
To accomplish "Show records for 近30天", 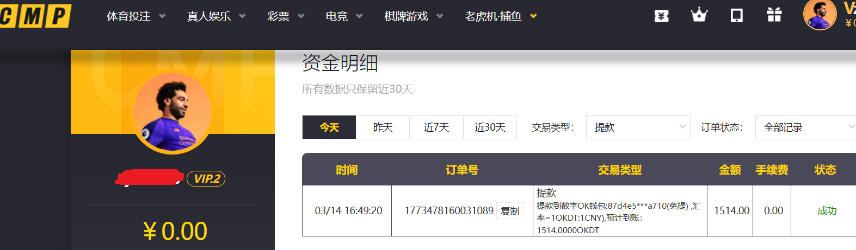I will [x=490, y=127].
